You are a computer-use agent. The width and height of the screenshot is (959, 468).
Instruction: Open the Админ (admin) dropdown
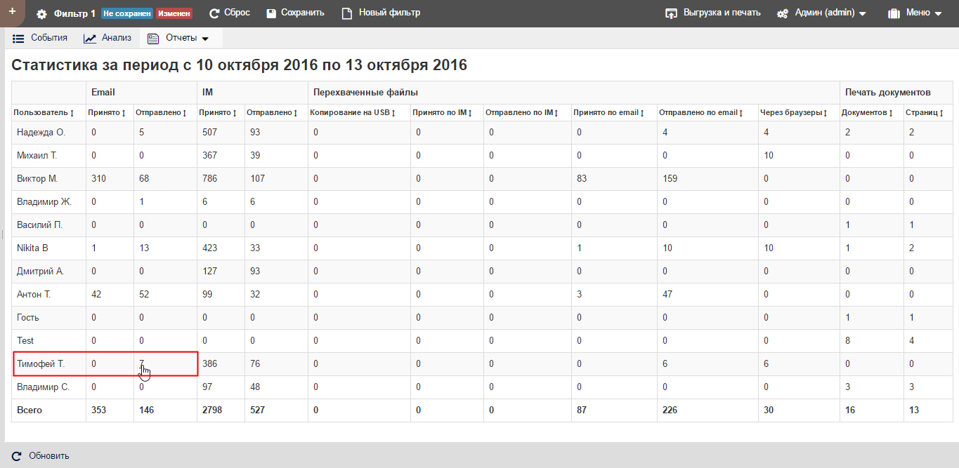click(821, 13)
